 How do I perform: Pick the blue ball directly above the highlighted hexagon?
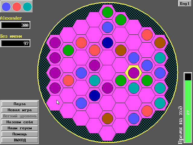pos(134,58)
